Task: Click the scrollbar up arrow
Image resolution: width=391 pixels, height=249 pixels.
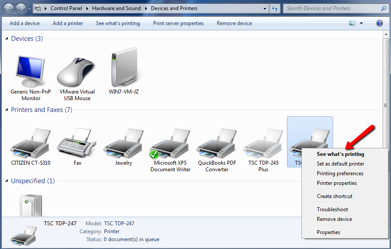Action: (385, 35)
